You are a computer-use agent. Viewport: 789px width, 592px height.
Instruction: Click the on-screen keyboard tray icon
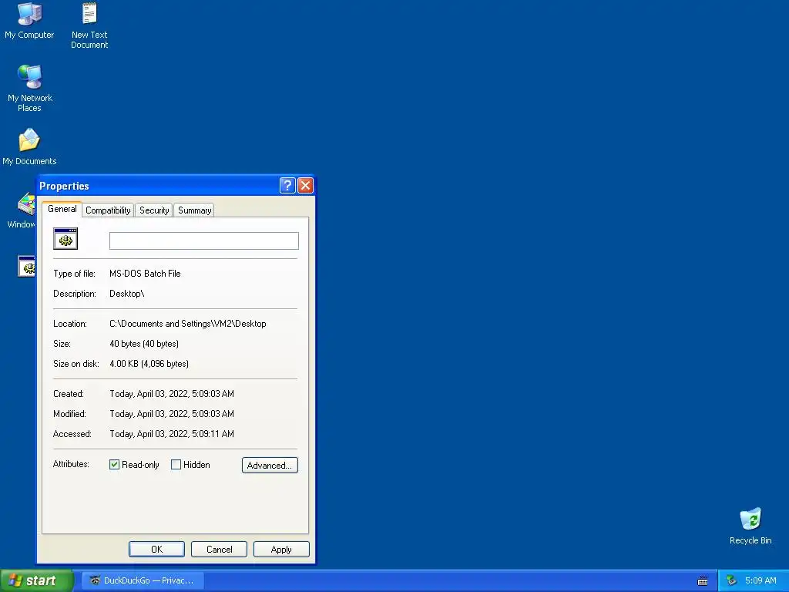coord(703,581)
